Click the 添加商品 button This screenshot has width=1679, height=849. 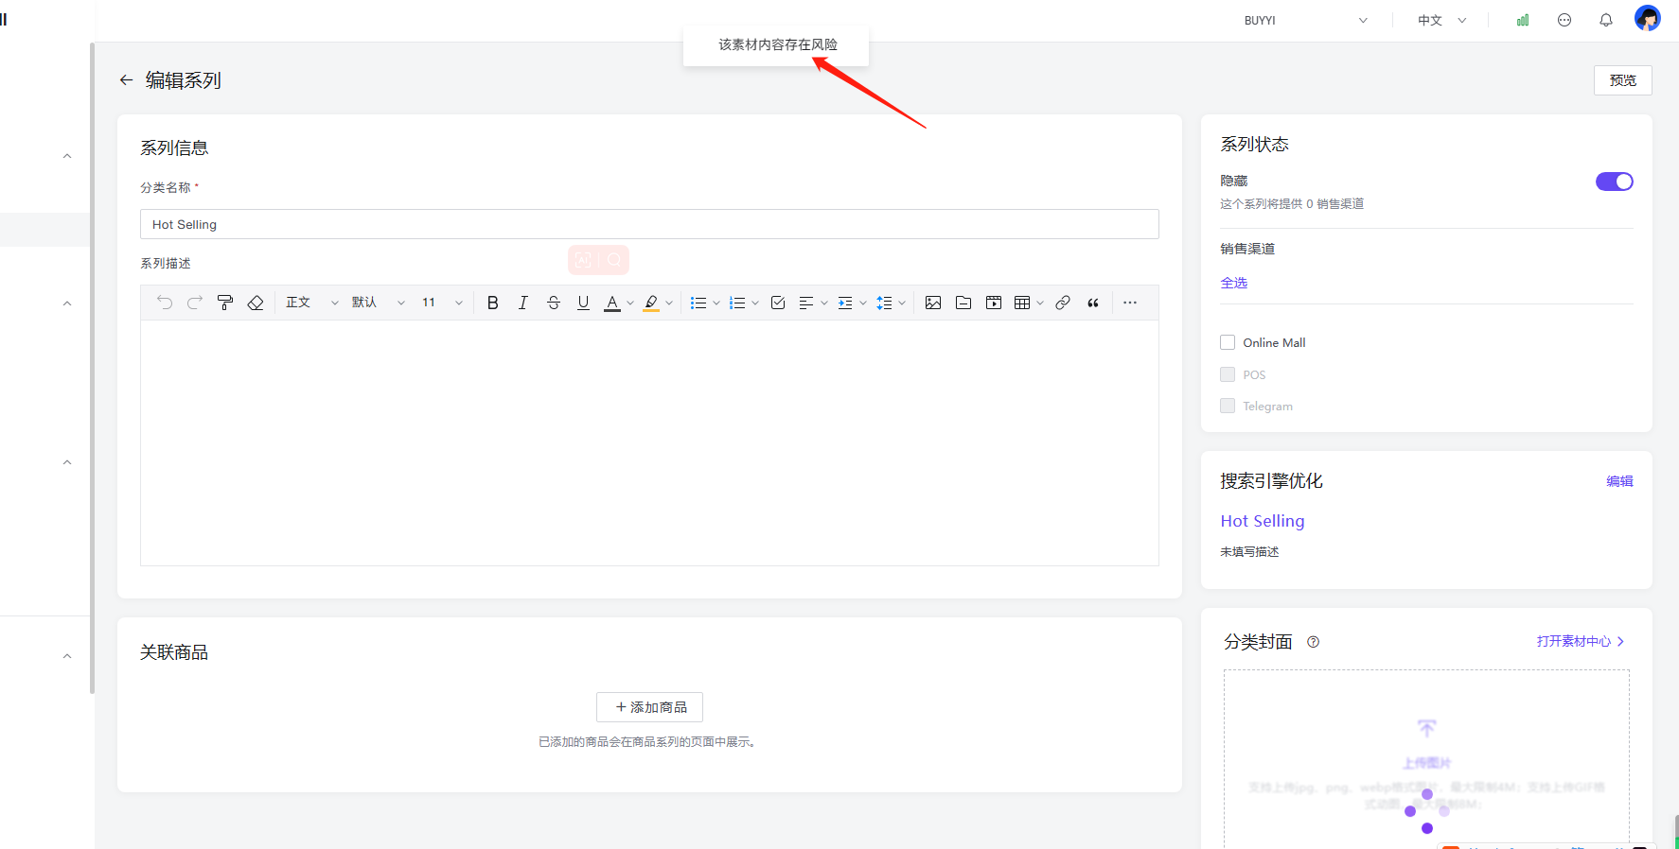tap(649, 707)
